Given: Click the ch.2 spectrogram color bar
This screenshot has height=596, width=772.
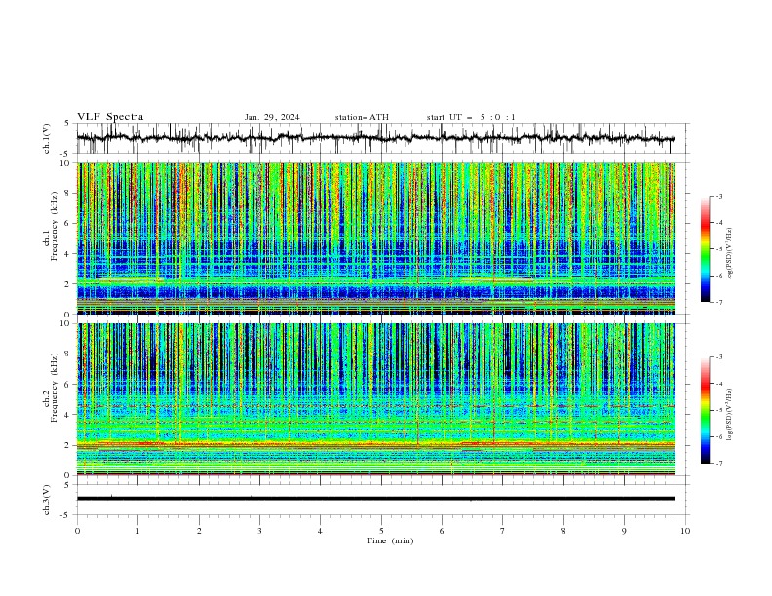Looking at the screenshot, I should click(705, 410).
